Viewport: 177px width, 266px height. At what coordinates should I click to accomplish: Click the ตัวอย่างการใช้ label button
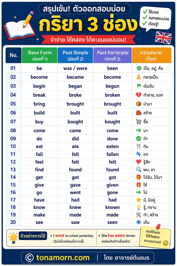click(x=33, y=236)
